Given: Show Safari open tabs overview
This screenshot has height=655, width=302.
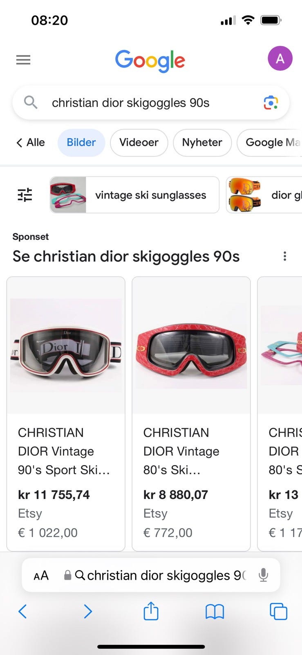Looking at the screenshot, I should click(x=278, y=612).
